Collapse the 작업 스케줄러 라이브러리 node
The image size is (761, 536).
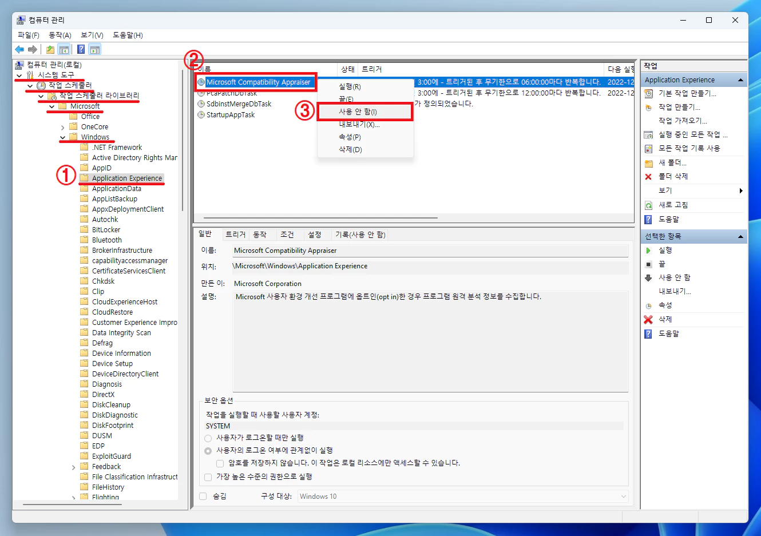click(x=41, y=96)
